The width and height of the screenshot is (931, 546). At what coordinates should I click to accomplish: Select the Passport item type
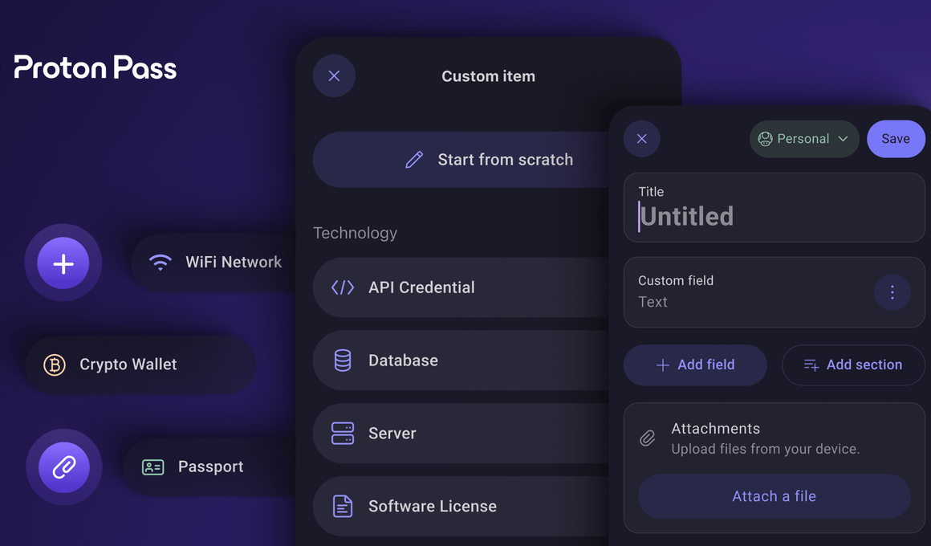click(x=210, y=467)
